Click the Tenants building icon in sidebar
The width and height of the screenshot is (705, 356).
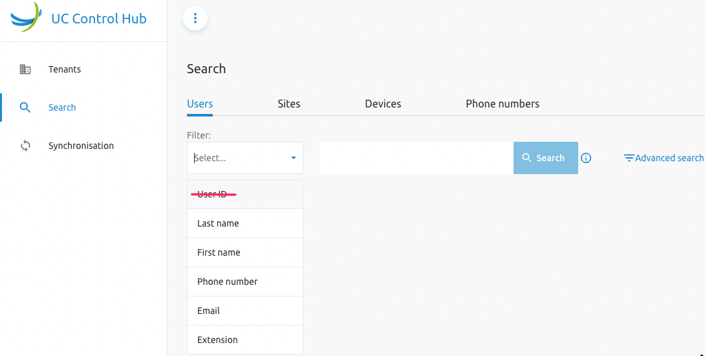25,69
